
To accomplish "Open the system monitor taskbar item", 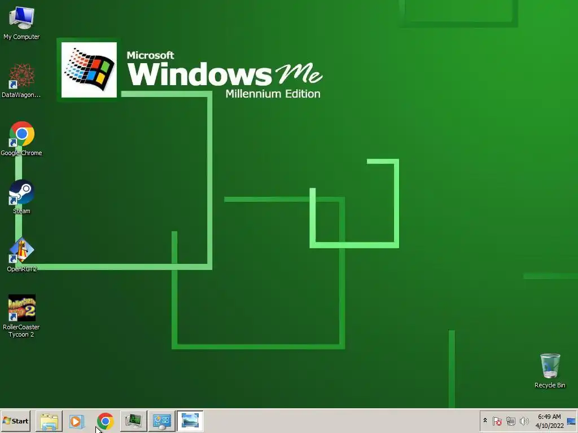I will point(133,421).
